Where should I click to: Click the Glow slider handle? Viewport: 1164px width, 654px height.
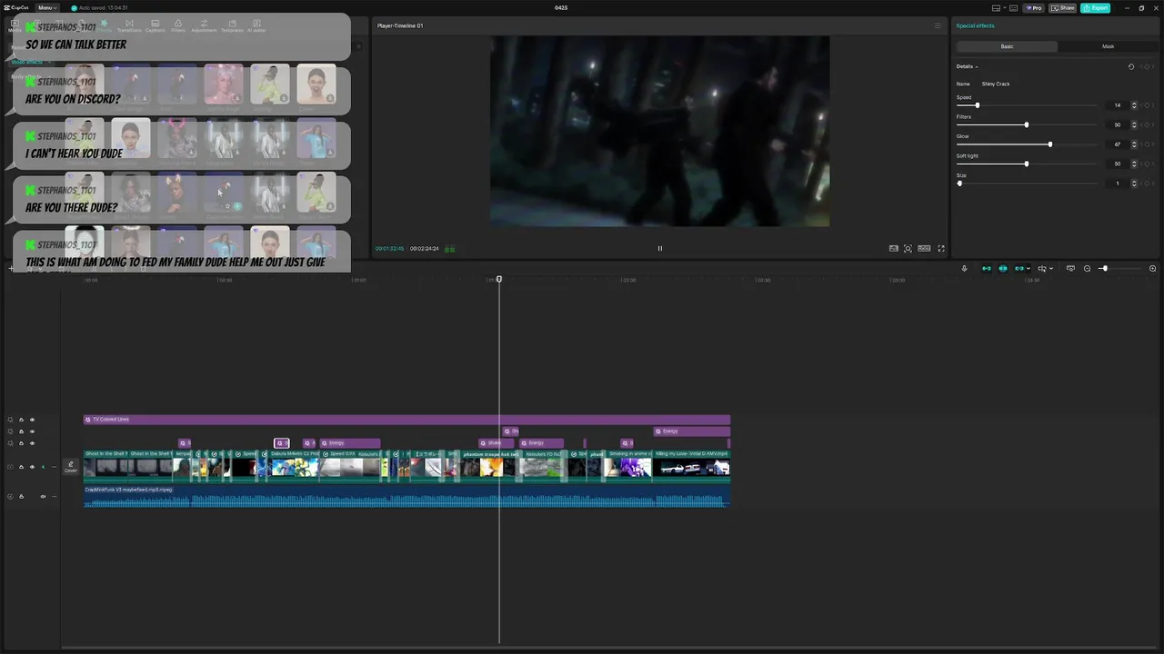pyautogui.click(x=1050, y=144)
